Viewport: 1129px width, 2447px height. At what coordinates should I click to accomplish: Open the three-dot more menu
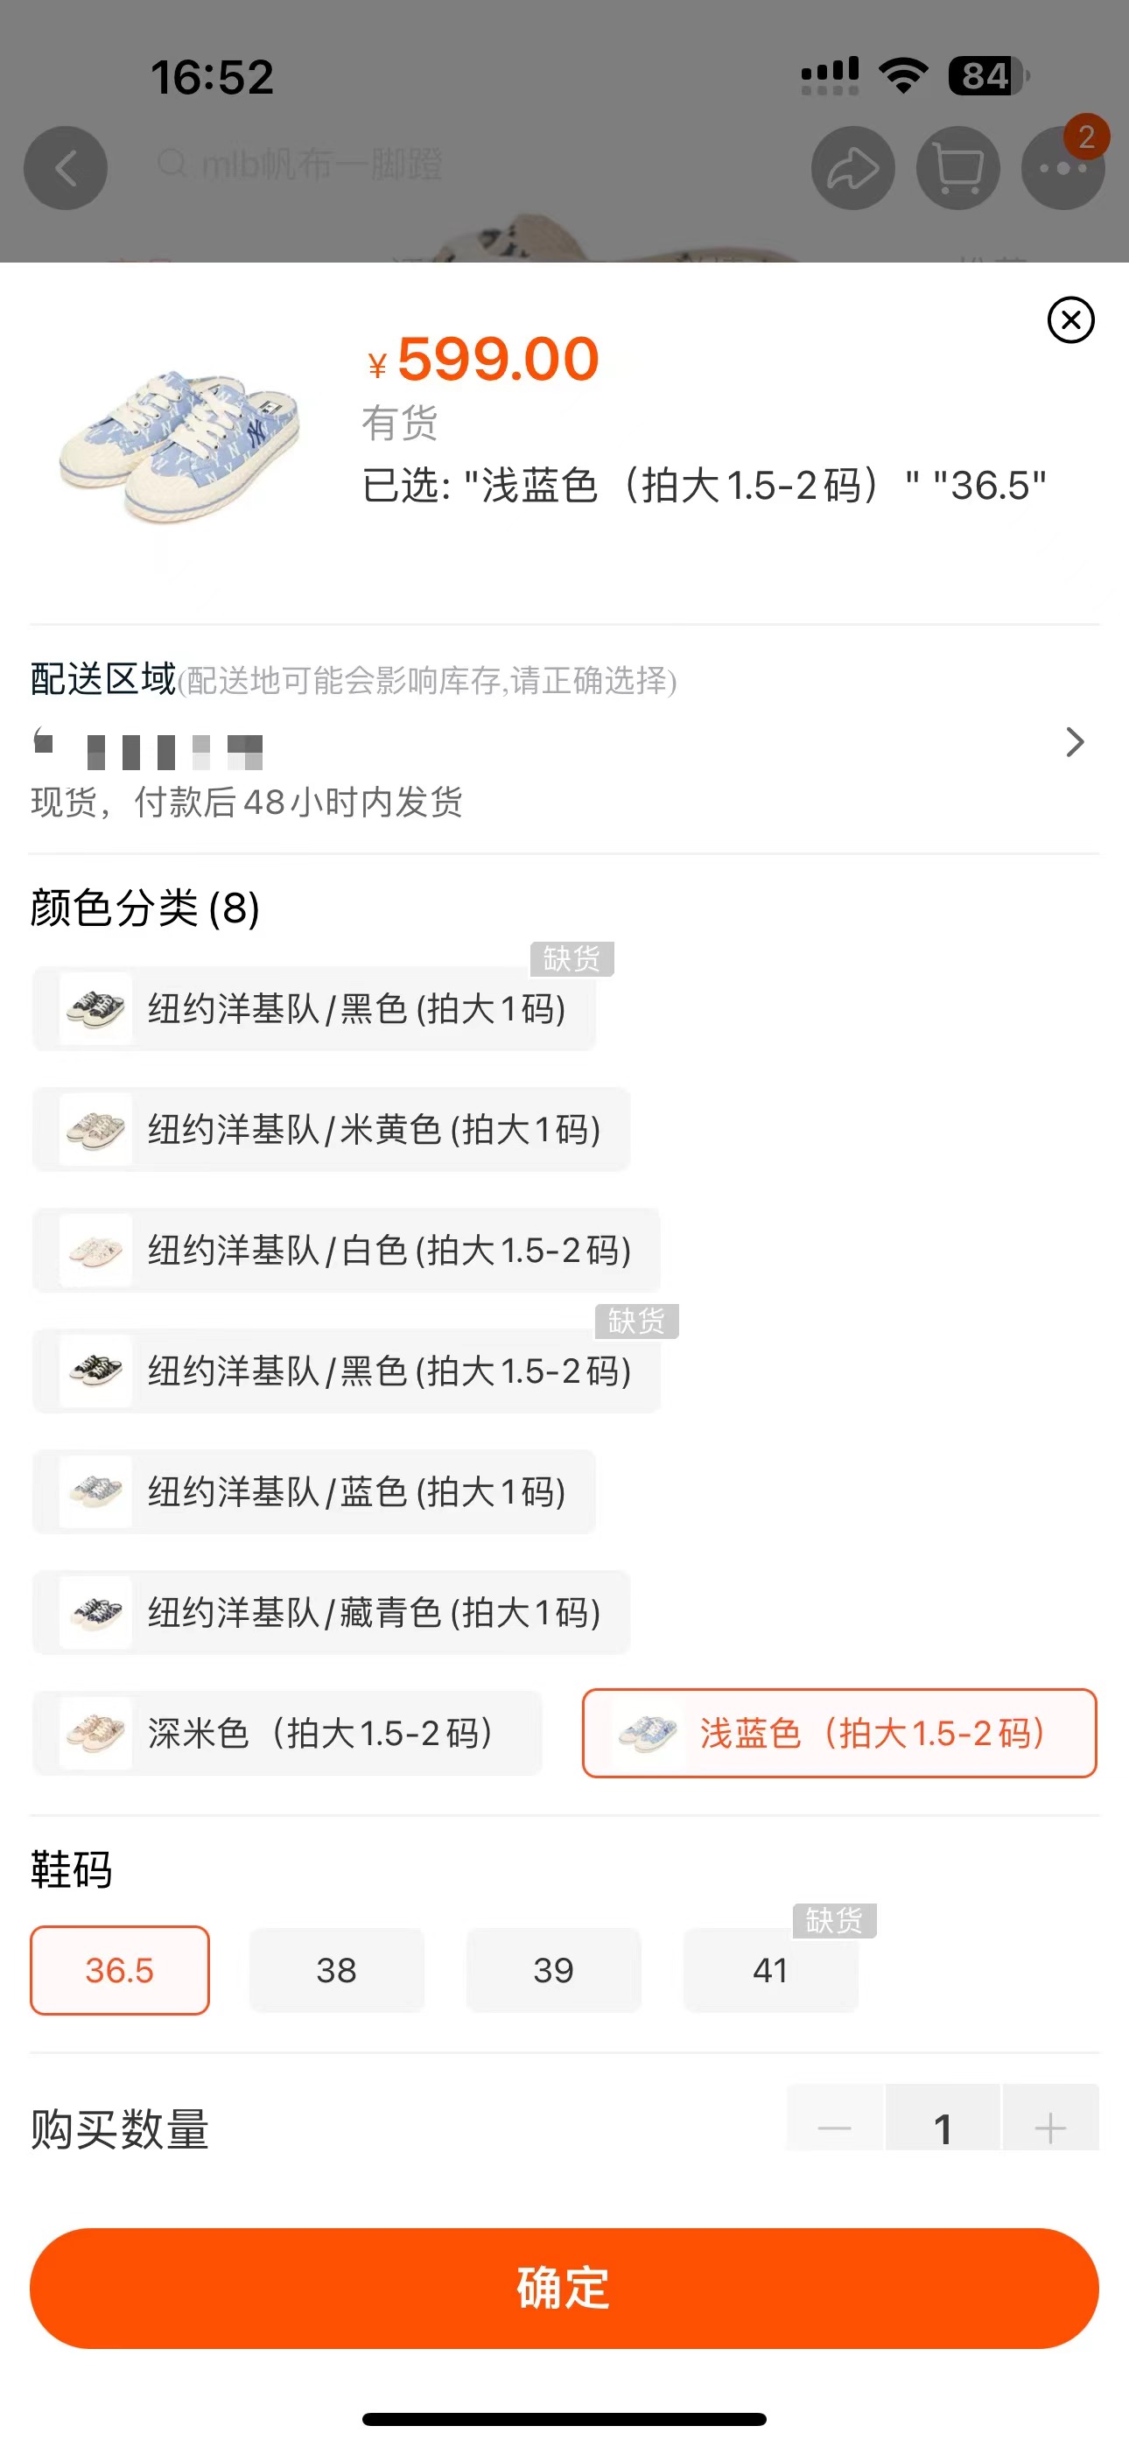[1062, 168]
